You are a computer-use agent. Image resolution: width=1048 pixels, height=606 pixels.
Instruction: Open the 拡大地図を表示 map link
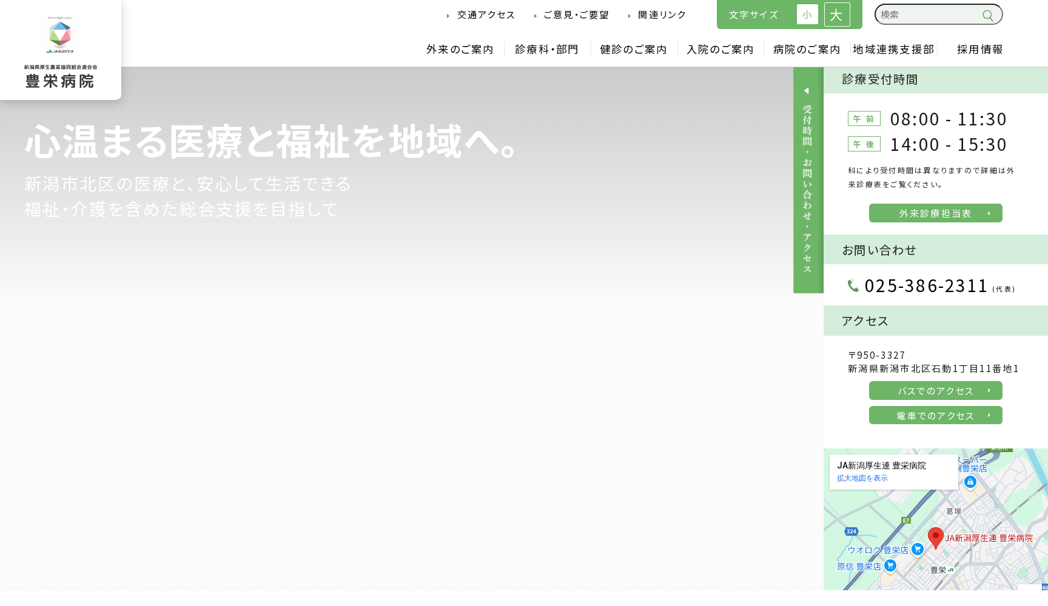coord(862,478)
